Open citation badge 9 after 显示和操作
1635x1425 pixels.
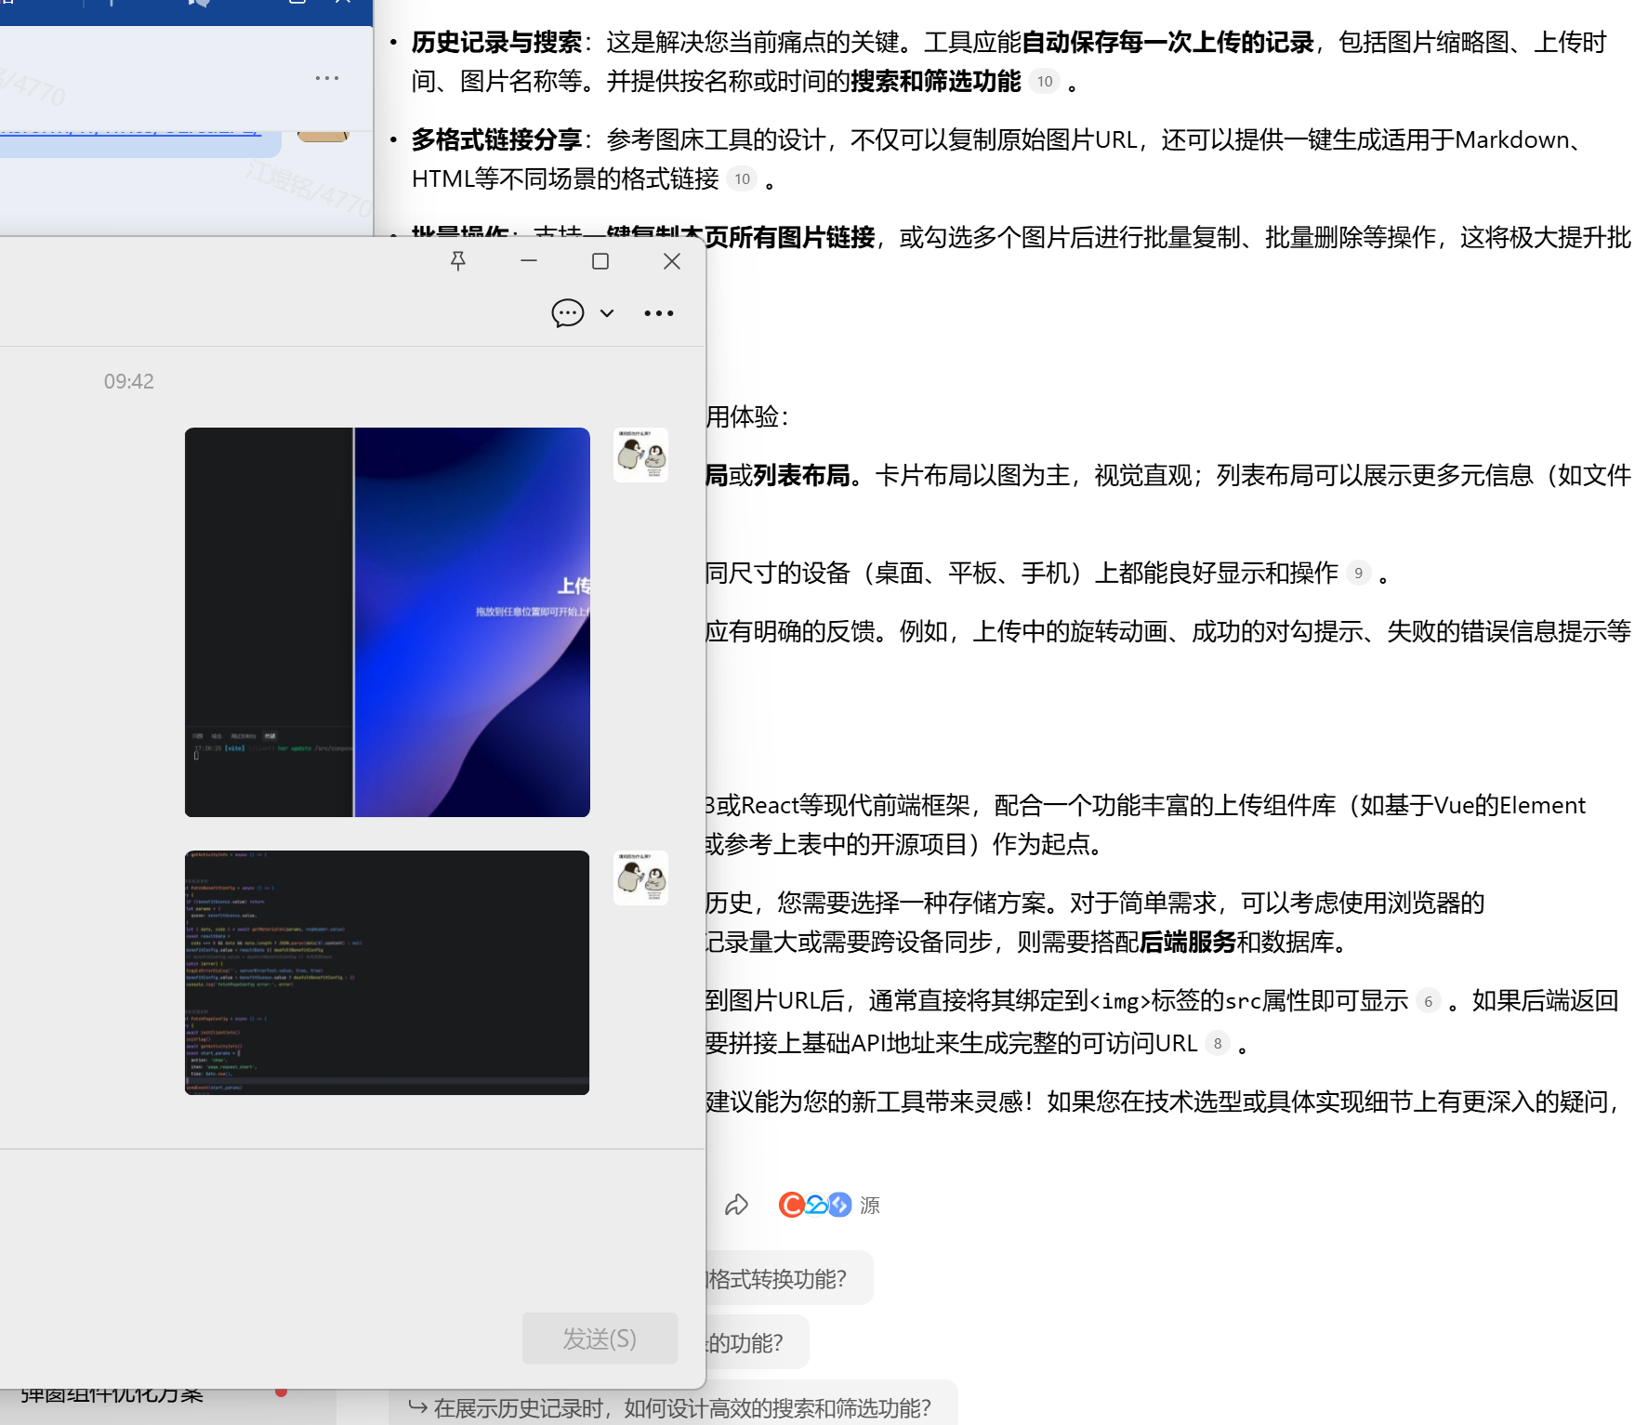coord(1358,574)
